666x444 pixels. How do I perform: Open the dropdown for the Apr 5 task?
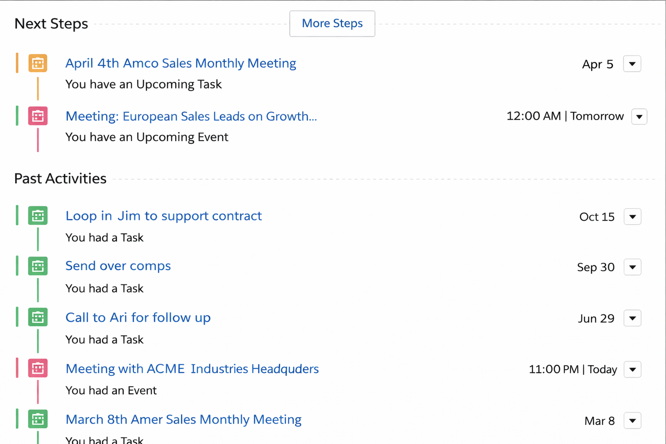pyautogui.click(x=632, y=64)
